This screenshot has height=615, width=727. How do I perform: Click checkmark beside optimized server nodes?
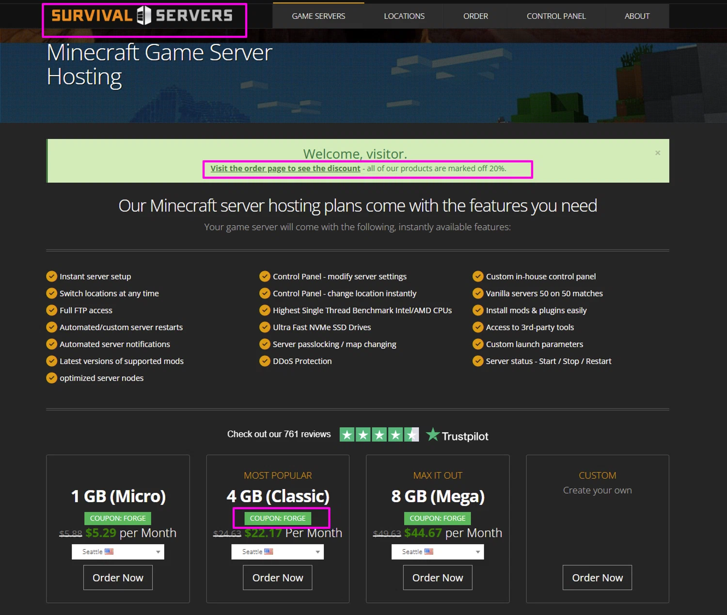pyautogui.click(x=51, y=378)
